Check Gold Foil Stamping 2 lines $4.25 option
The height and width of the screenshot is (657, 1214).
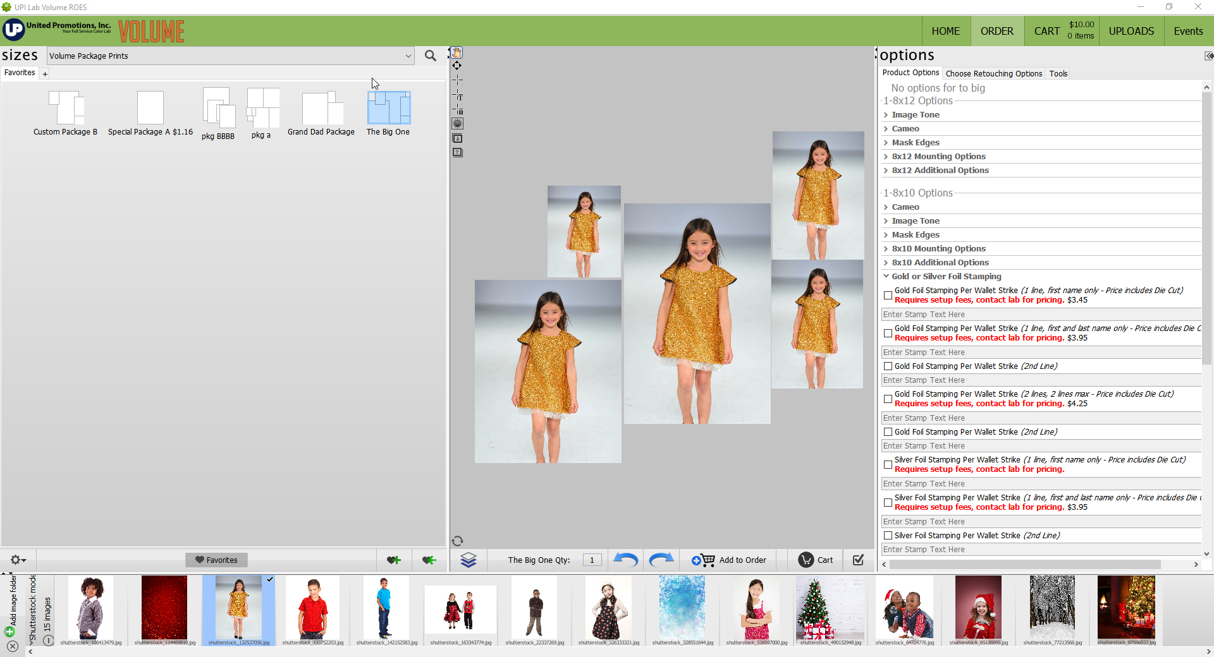pyautogui.click(x=888, y=399)
